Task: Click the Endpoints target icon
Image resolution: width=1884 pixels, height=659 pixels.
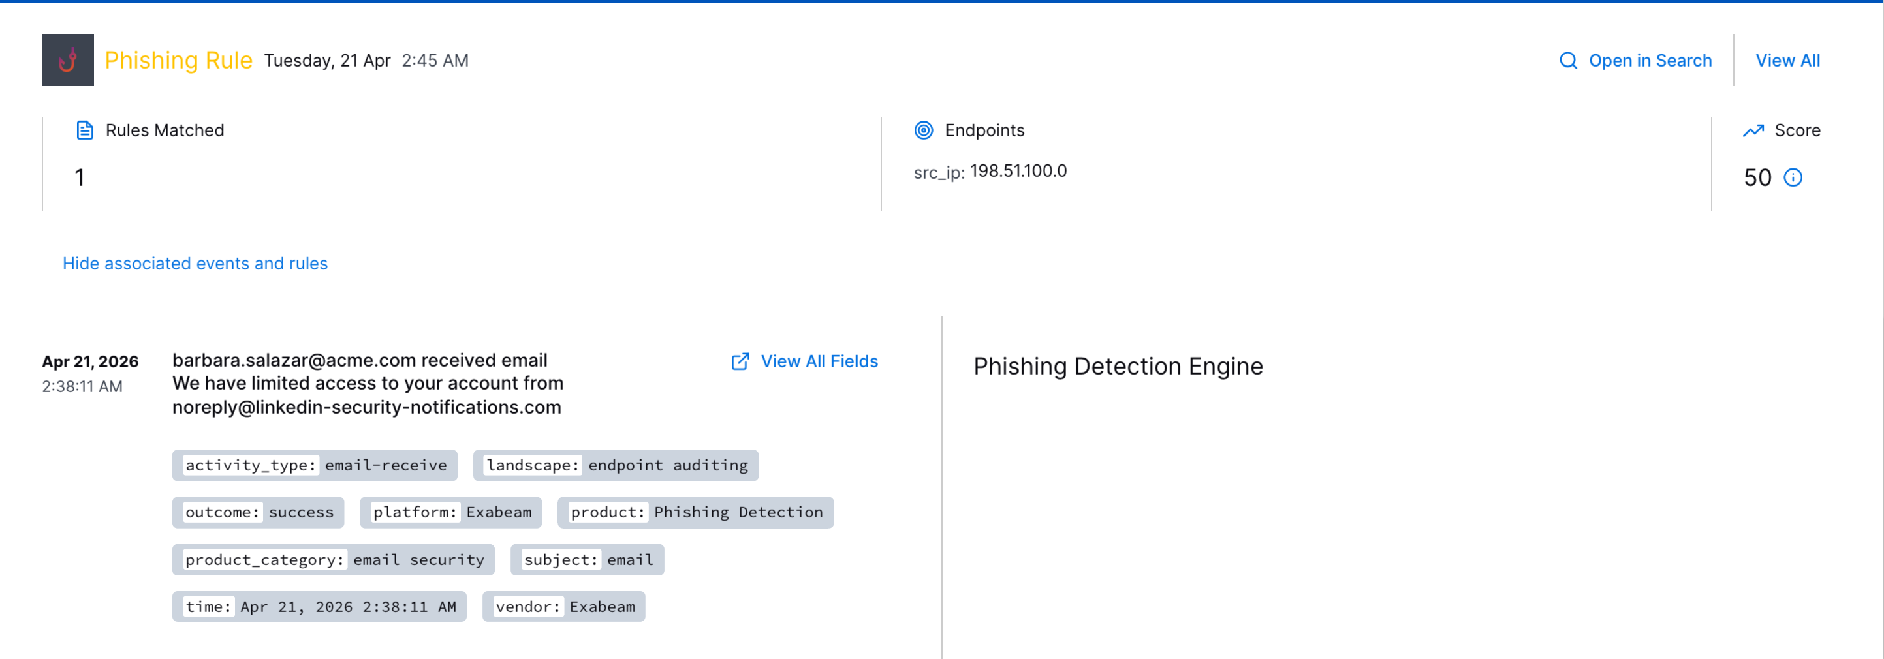Action: point(924,130)
